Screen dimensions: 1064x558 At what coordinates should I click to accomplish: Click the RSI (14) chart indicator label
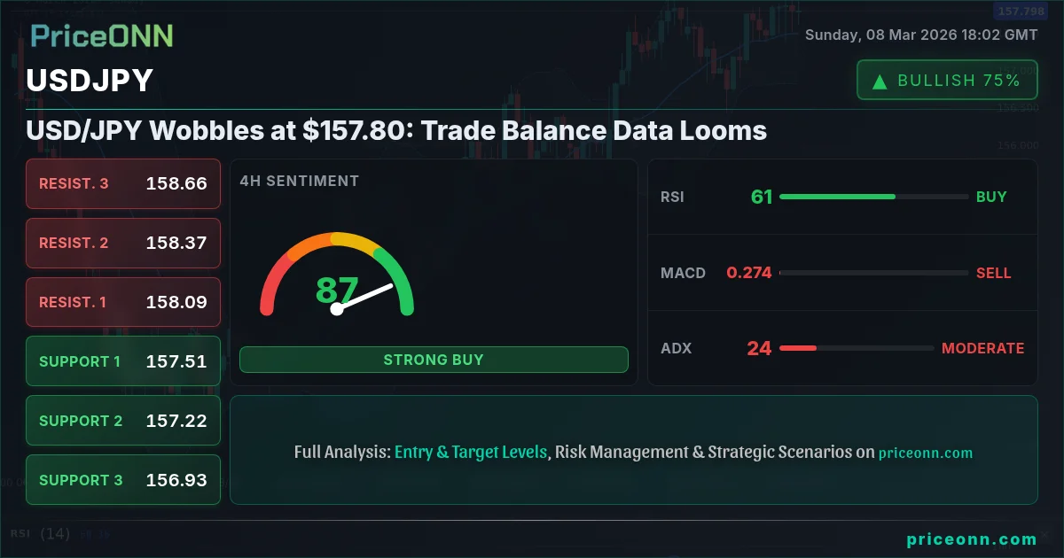point(41,534)
